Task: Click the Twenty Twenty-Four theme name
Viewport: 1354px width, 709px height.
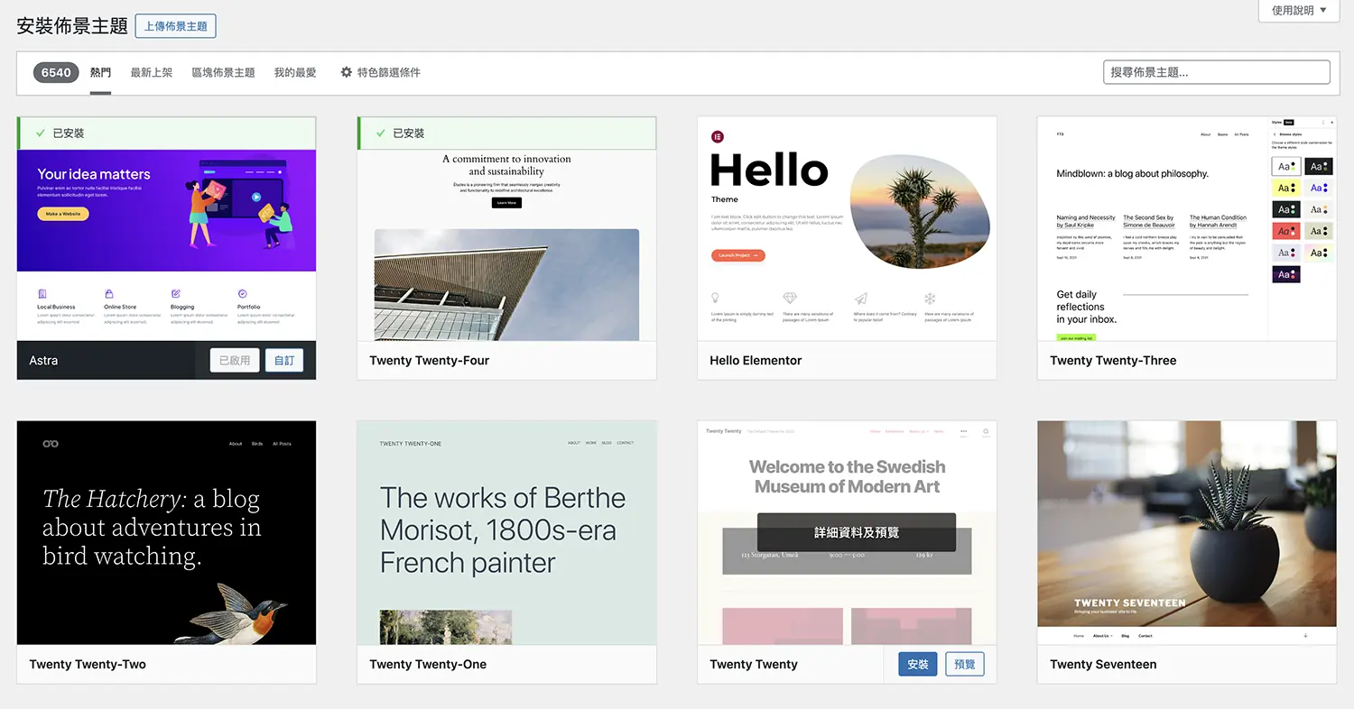Action: (x=430, y=361)
